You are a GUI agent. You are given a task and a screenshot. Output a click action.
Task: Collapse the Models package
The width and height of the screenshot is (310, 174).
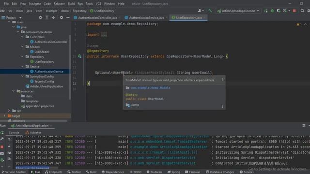pos(22,47)
